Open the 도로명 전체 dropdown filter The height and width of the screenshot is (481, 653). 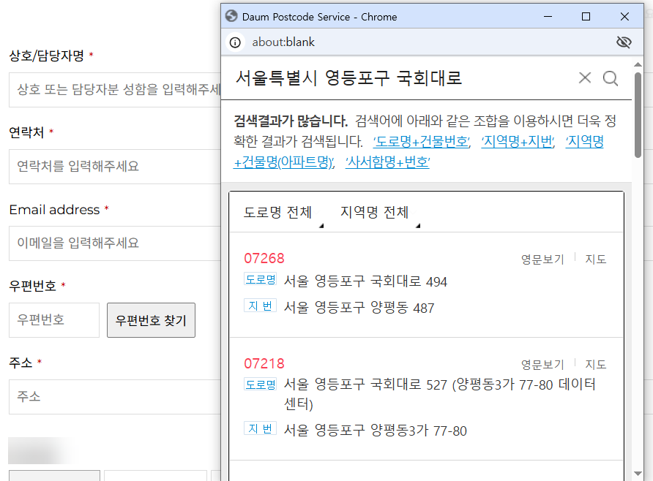click(283, 213)
